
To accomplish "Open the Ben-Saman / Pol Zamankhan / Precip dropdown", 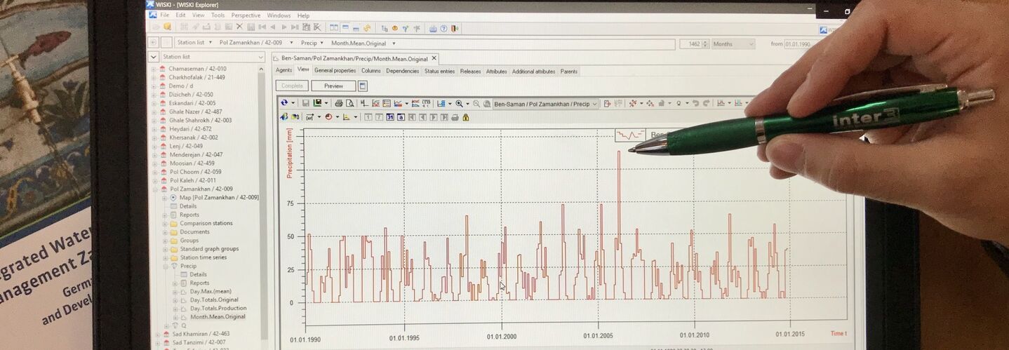I will point(594,104).
